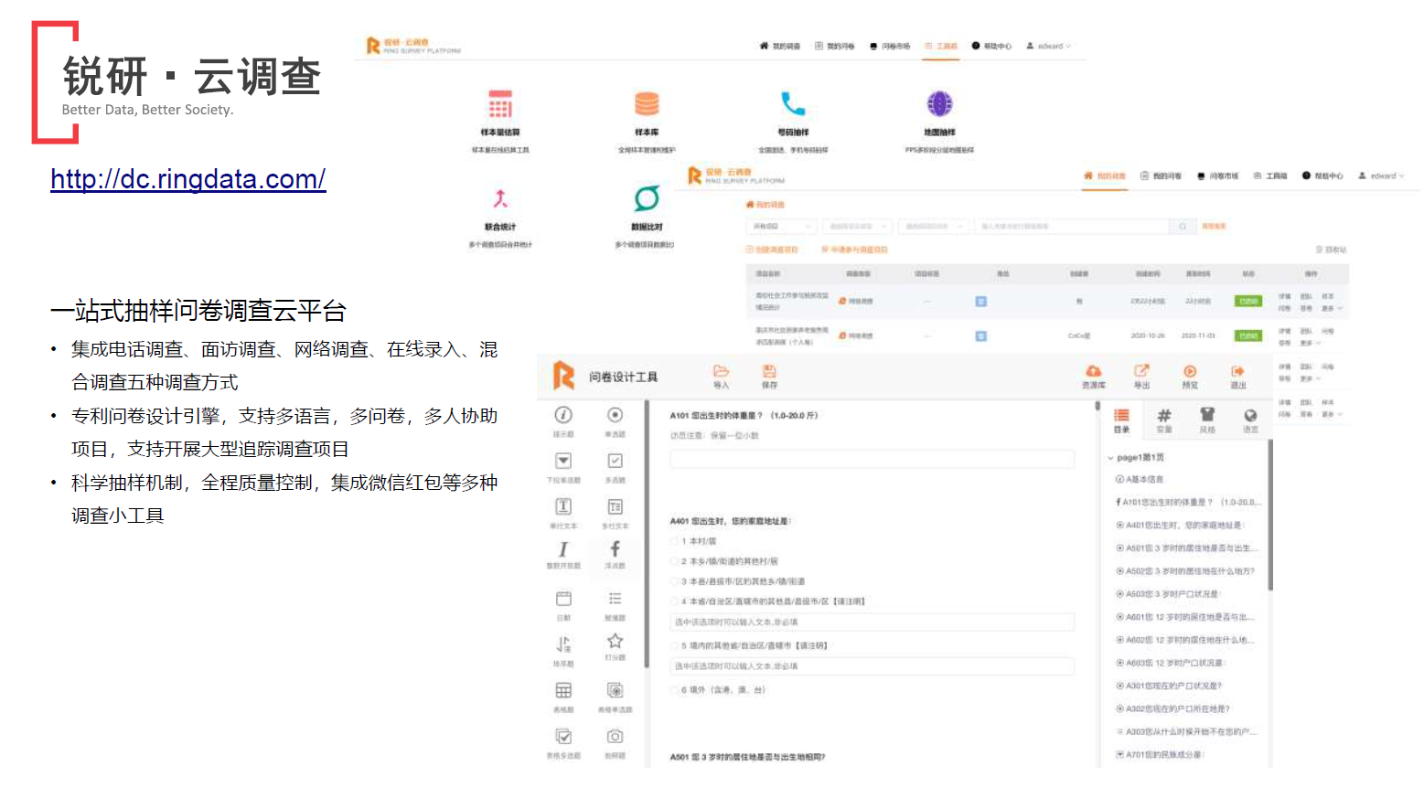
Task: Click the question palette scrollbar
Action: 647,535
